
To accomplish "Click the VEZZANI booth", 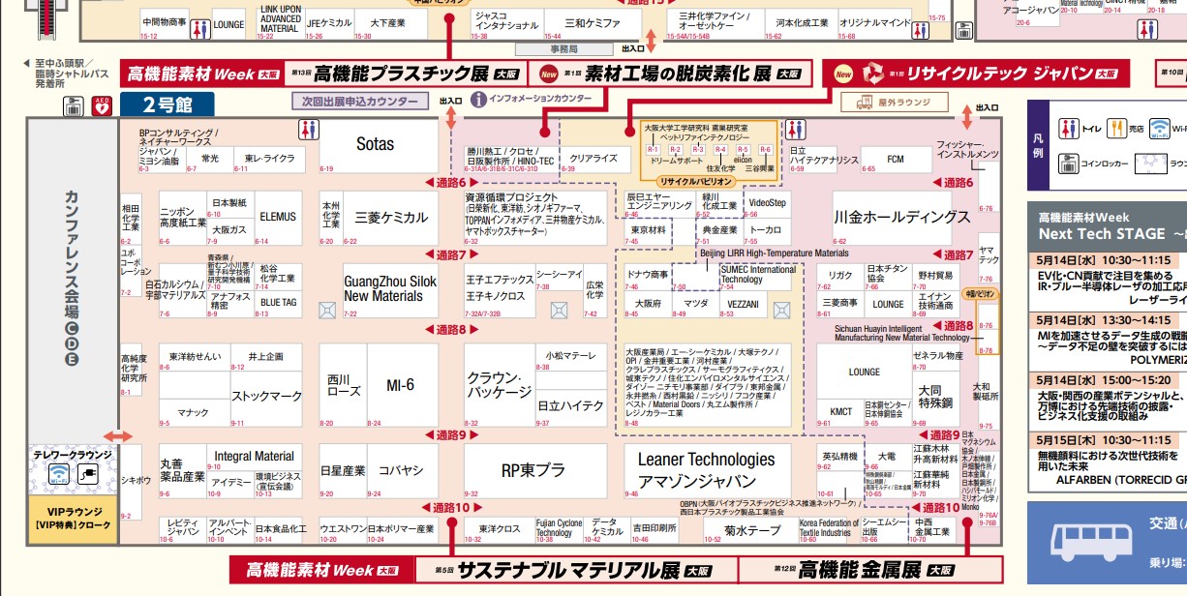I will click(x=743, y=304).
